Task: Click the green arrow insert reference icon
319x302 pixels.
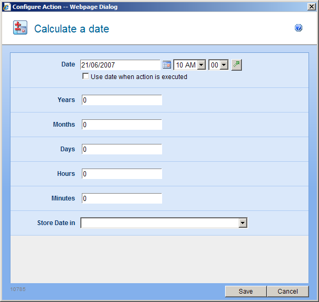Action: [237, 65]
